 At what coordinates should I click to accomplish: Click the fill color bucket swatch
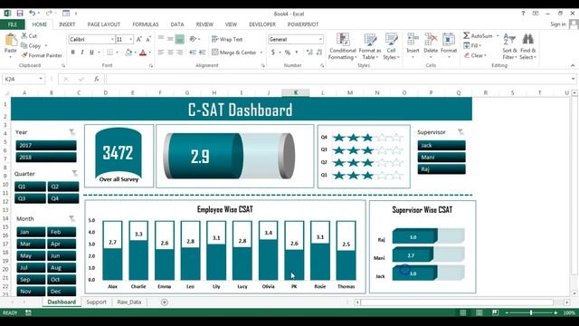coord(128,53)
